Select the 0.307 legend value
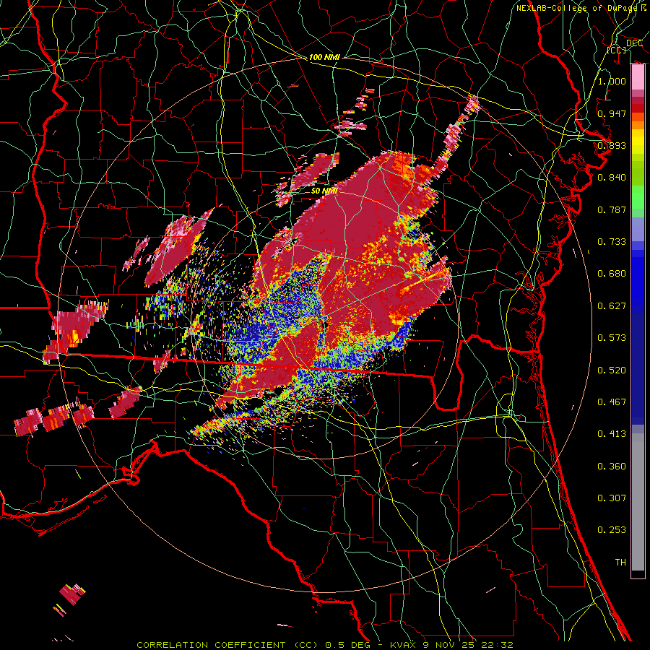Image resolution: width=650 pixels, height=650 pixels. 612,498
